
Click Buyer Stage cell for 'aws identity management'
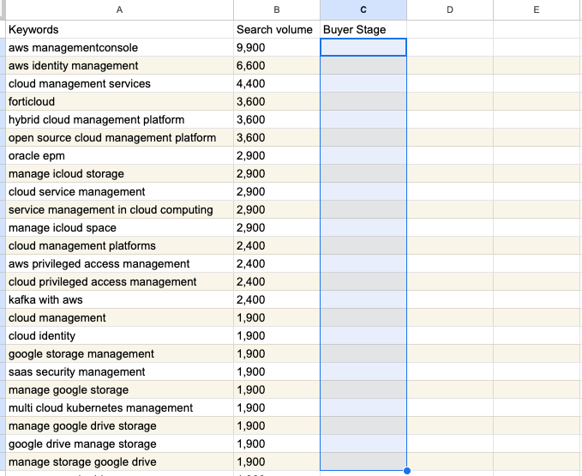click(363, 66)
